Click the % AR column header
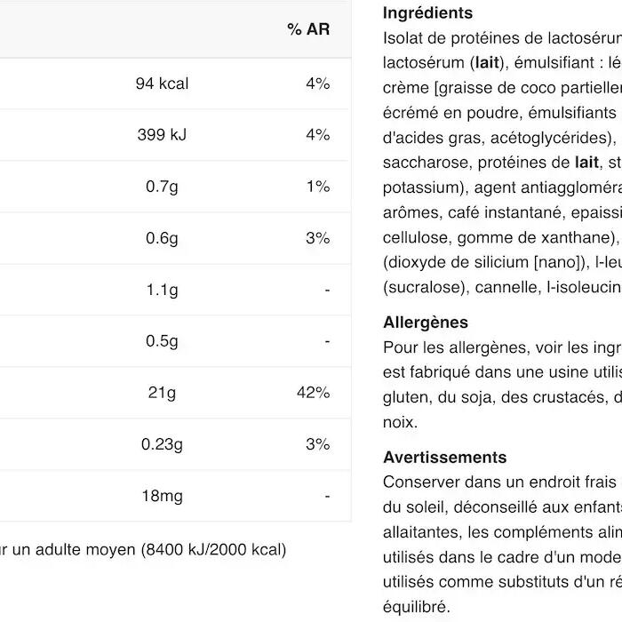Viewport: 622px width, 622px height. 308,29
